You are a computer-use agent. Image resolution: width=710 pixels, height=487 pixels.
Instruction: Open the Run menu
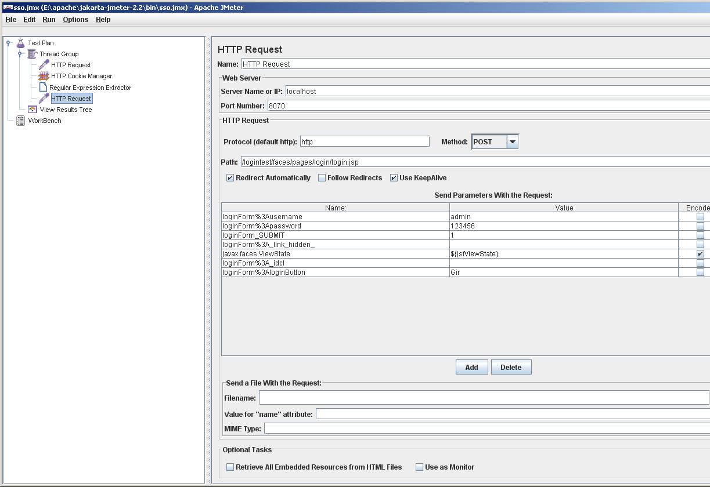click(48, 19)
